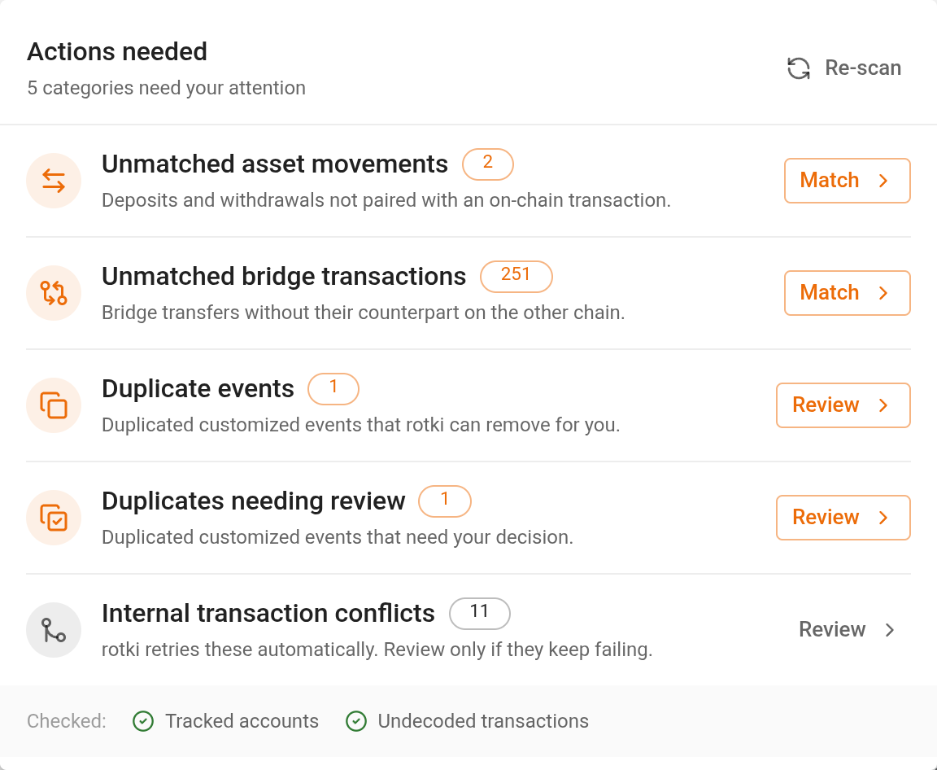This screenshot has height=770, width=937.
Task: Click the green check beside Undecoded transactions
Action: click(x=356, y=721)
